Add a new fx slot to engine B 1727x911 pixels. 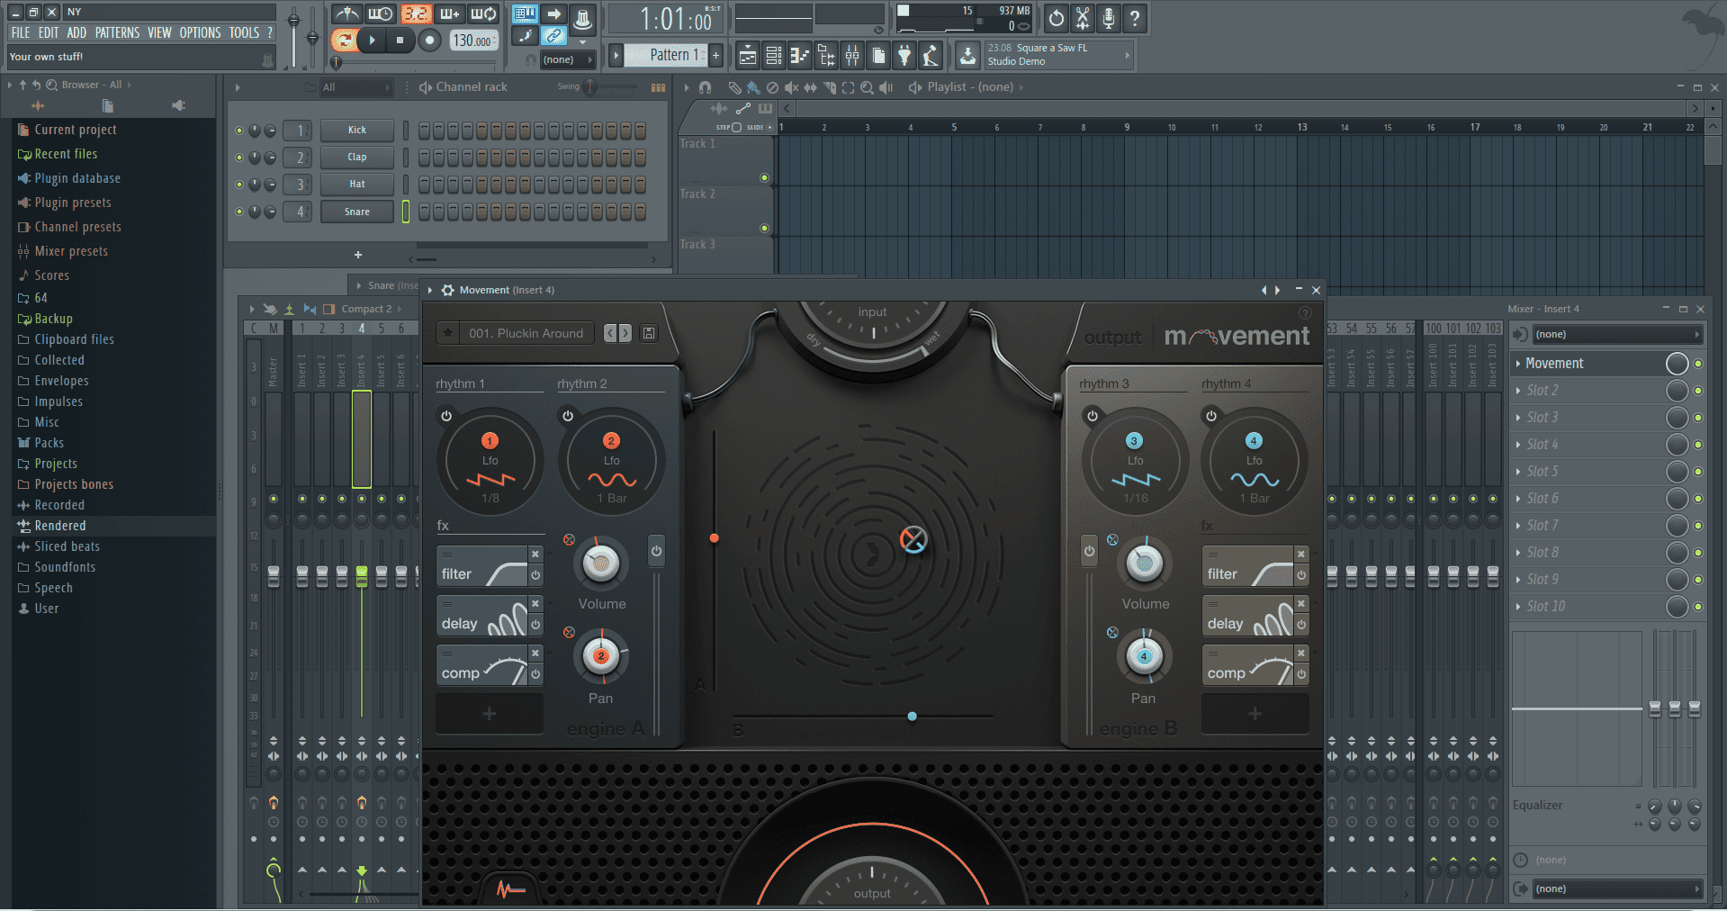1255,714
